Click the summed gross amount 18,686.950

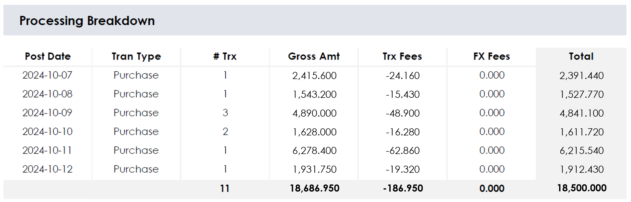(x=314, y=188)
